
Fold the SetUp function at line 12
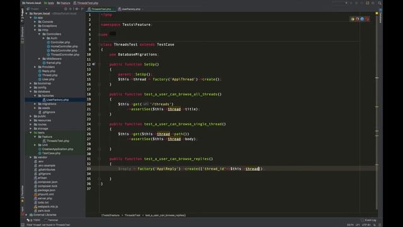(99, 64)
